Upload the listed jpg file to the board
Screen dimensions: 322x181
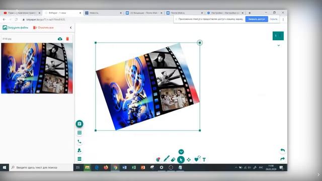(60, 39)
